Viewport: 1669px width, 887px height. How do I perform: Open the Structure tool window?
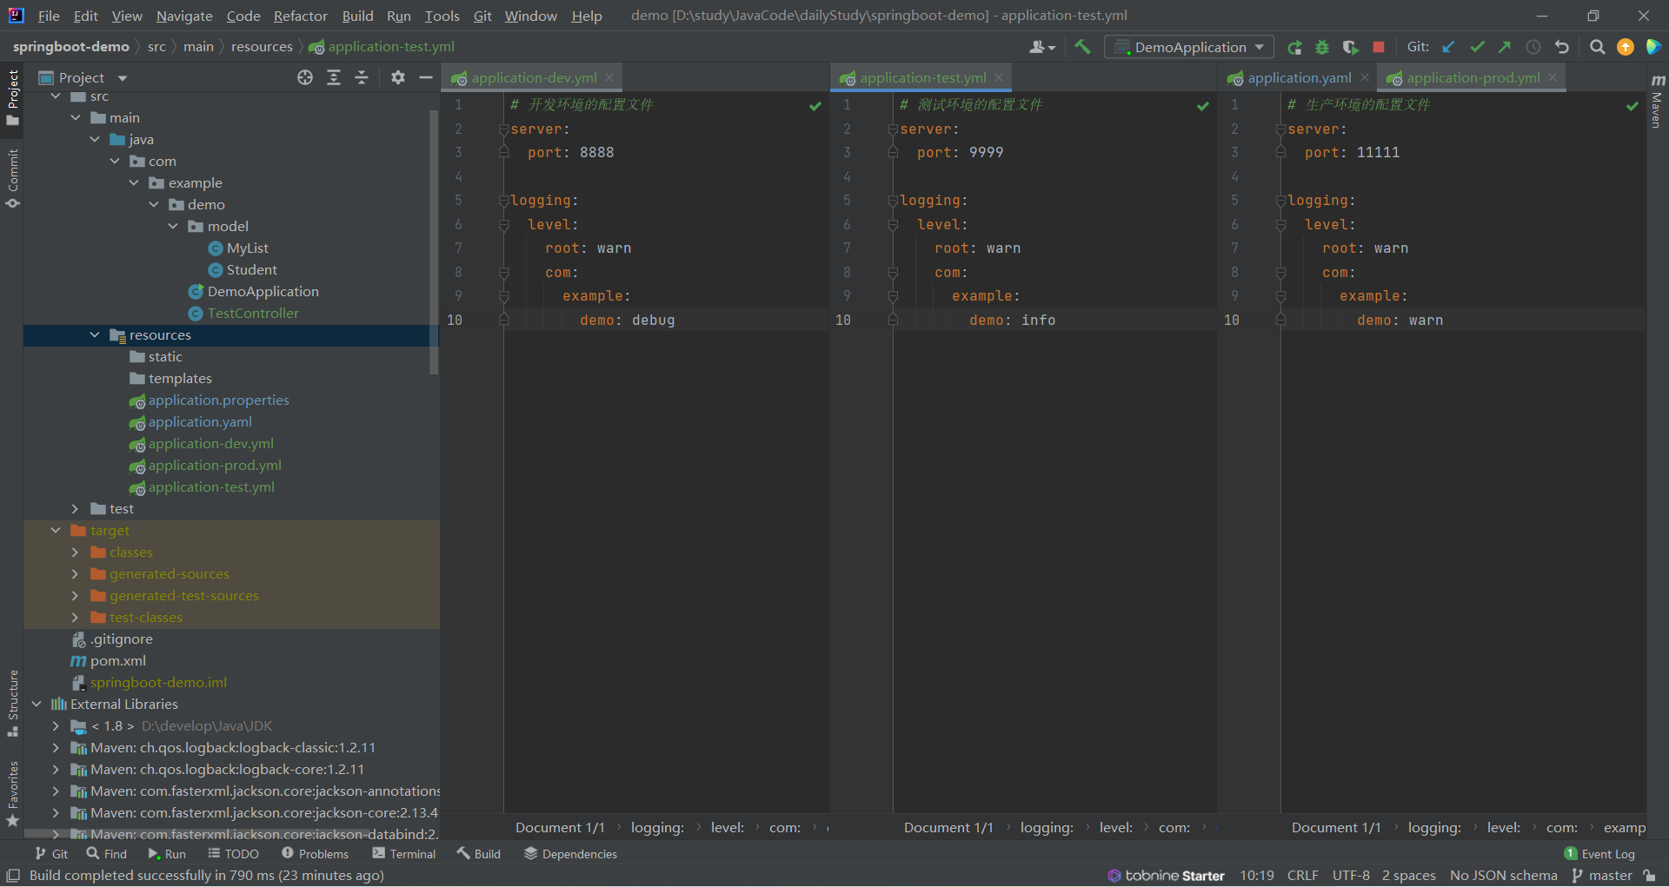click(x=12, y=703)
